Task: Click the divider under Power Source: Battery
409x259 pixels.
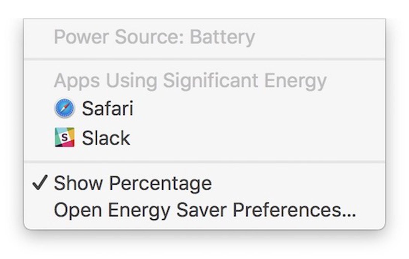Action: tap(204, 58)
